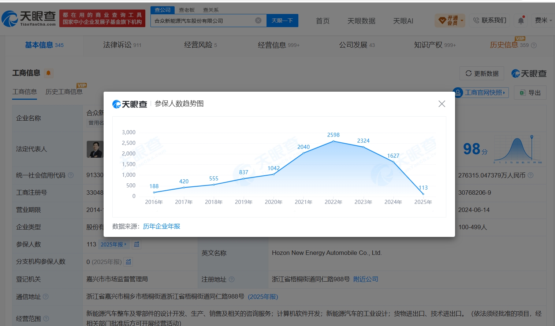Close the 参保人数趋势图 popup
This screenshot has width=555, height=326.
[442, 104]
